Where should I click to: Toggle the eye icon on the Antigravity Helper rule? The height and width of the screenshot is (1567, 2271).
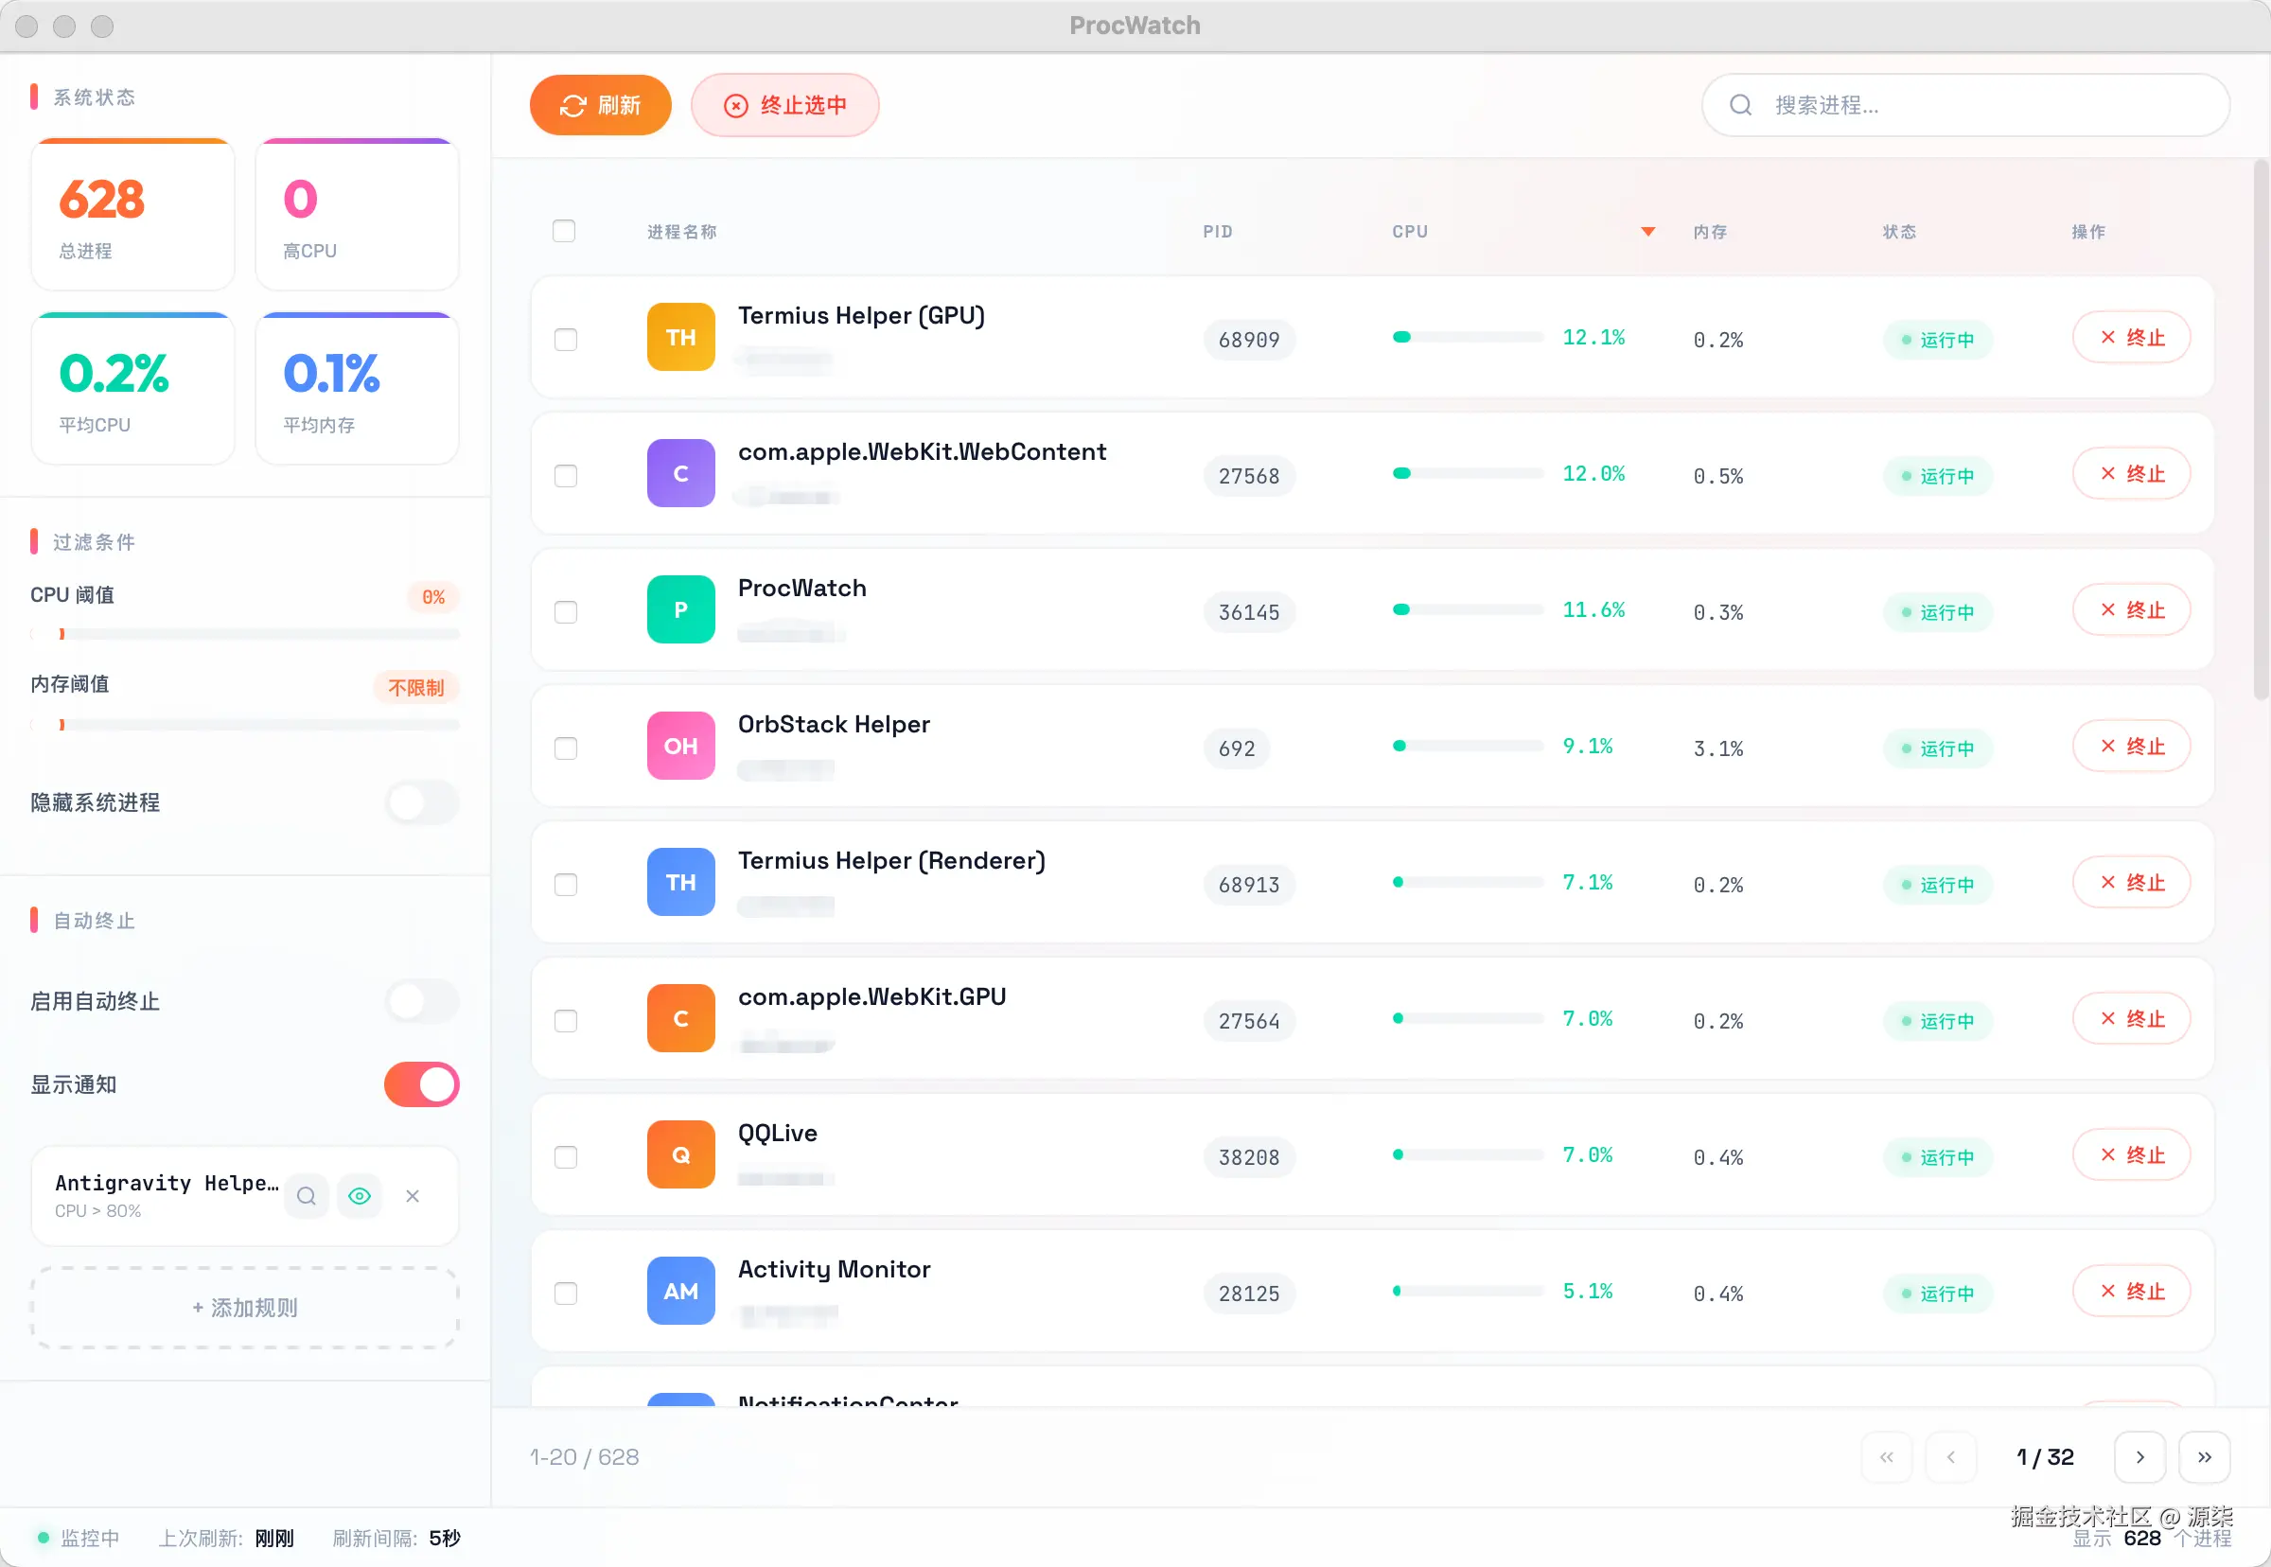point(360,1196)
